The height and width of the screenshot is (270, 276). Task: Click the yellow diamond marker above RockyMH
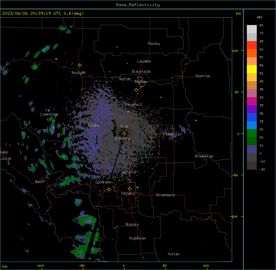tap(80, 65)
